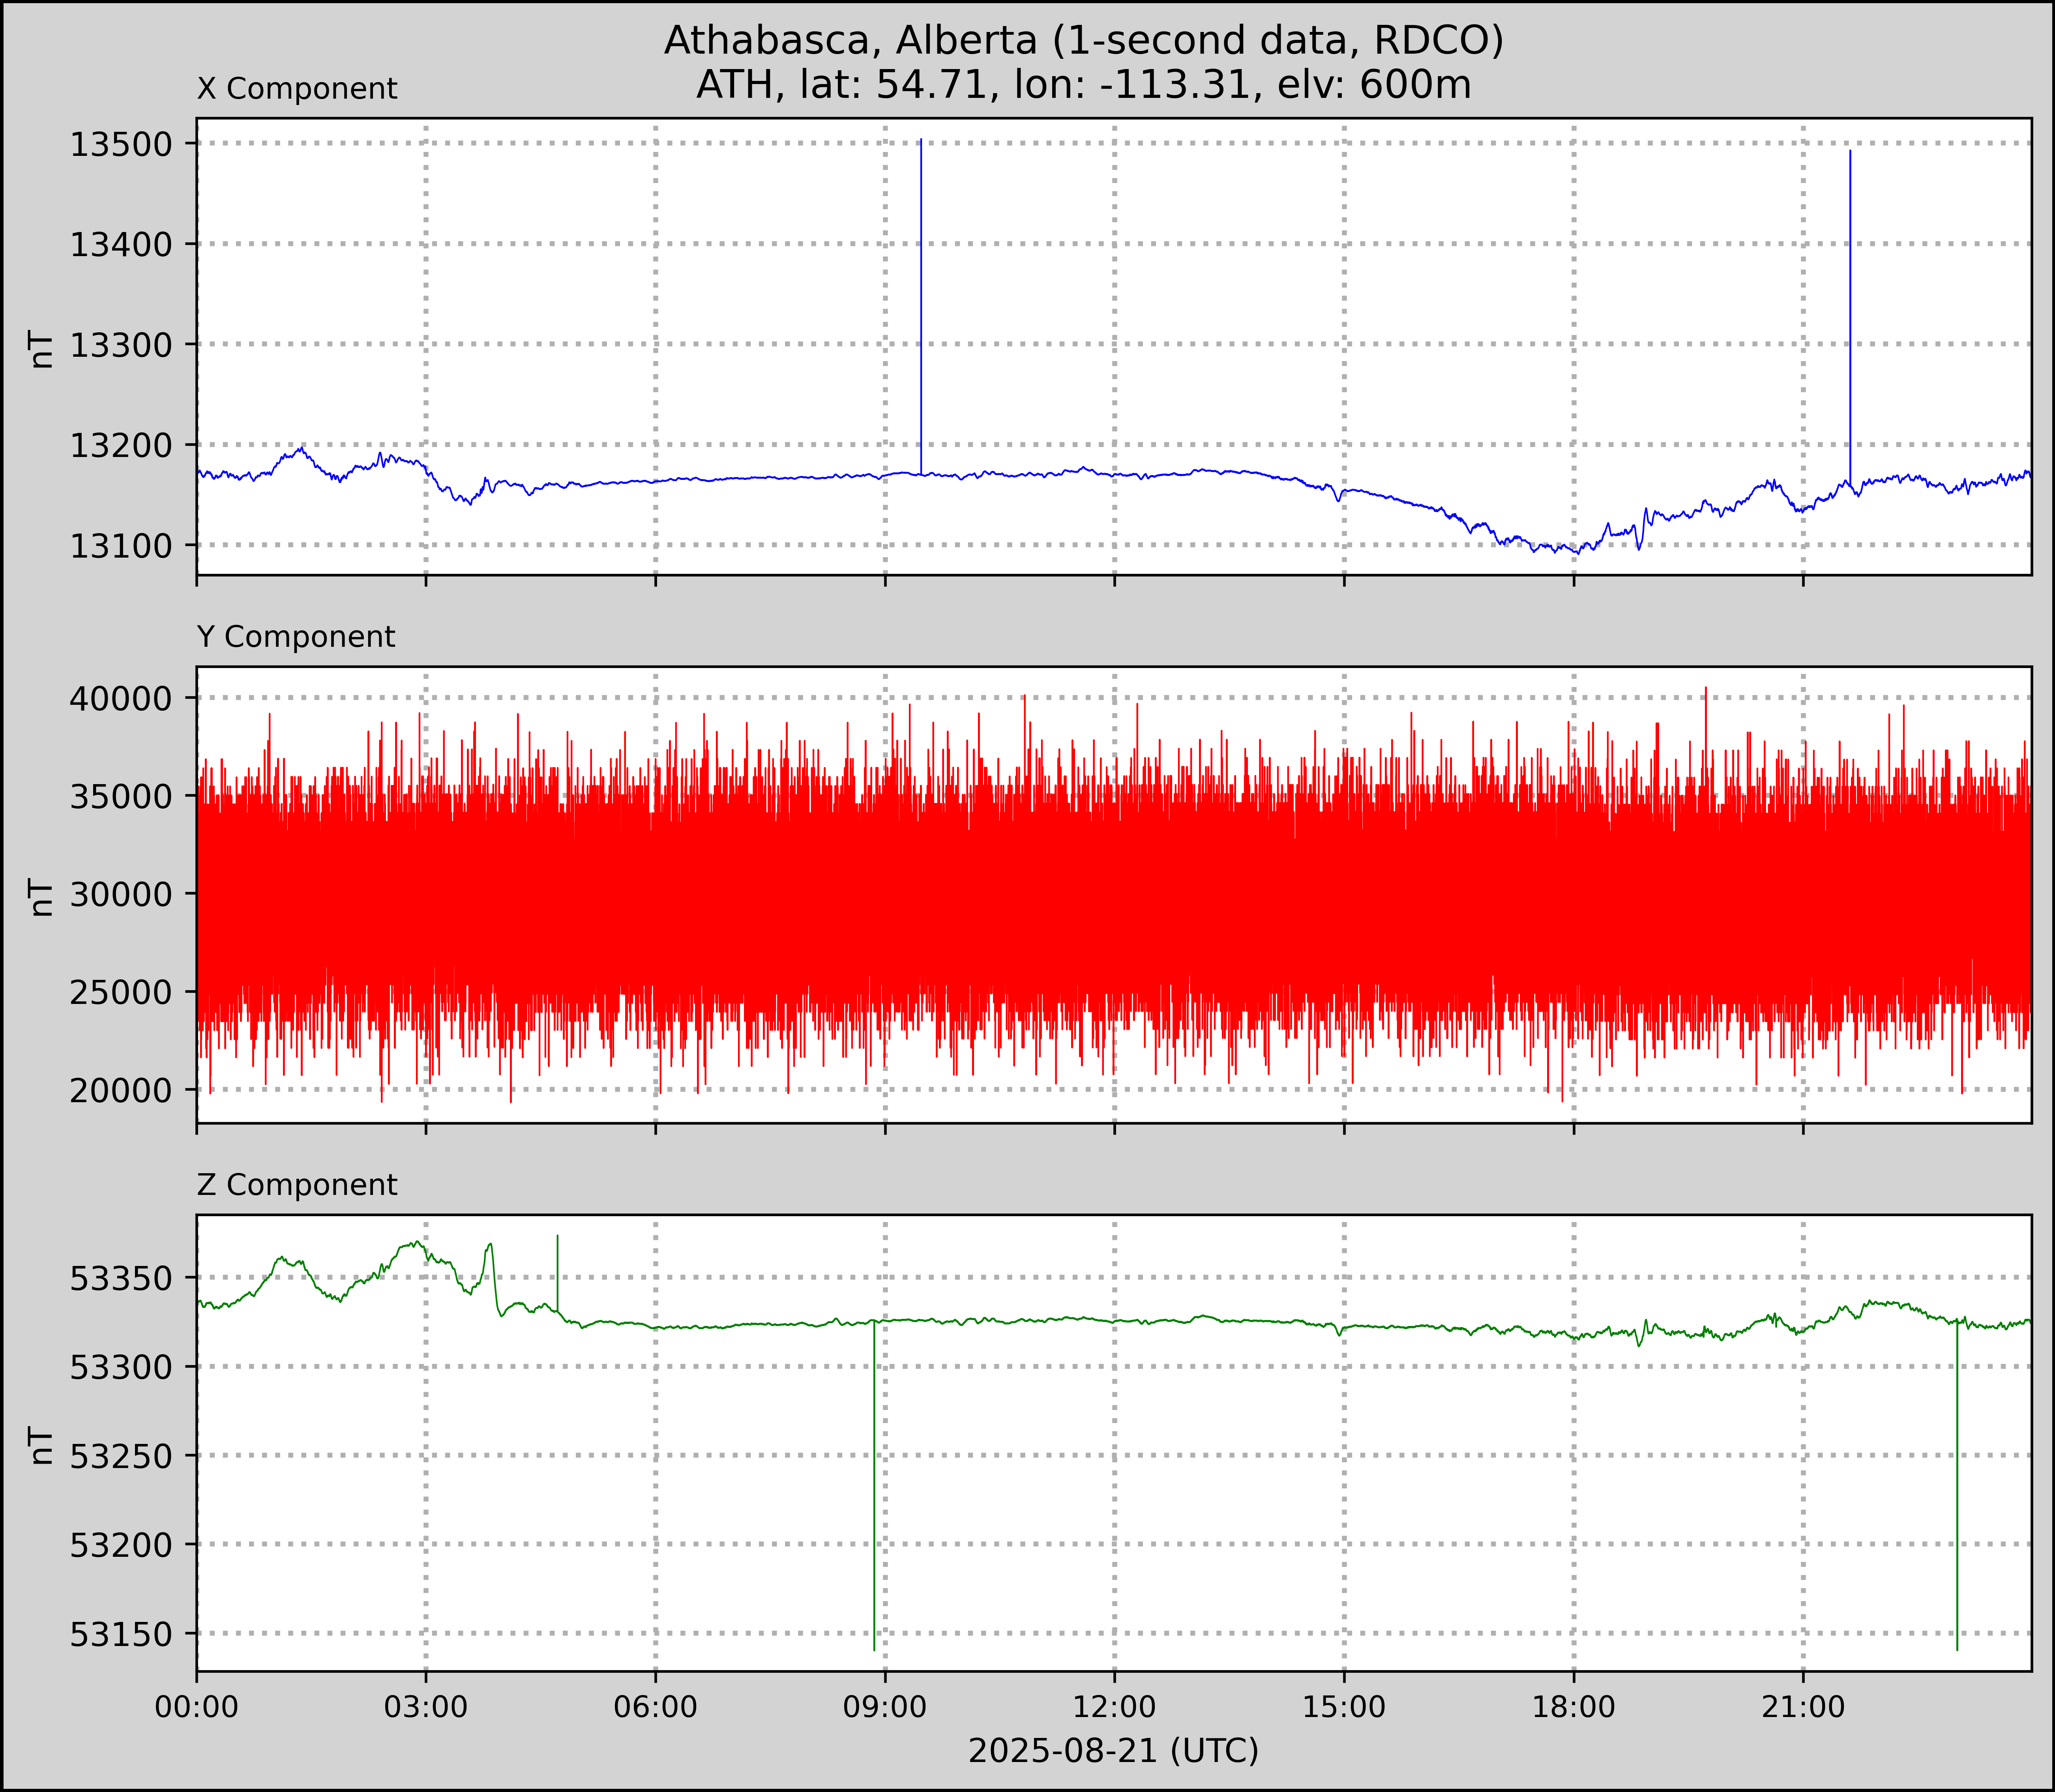Click the green downward spike near 09:00
The image size is (2055, 1792).
874,1490
